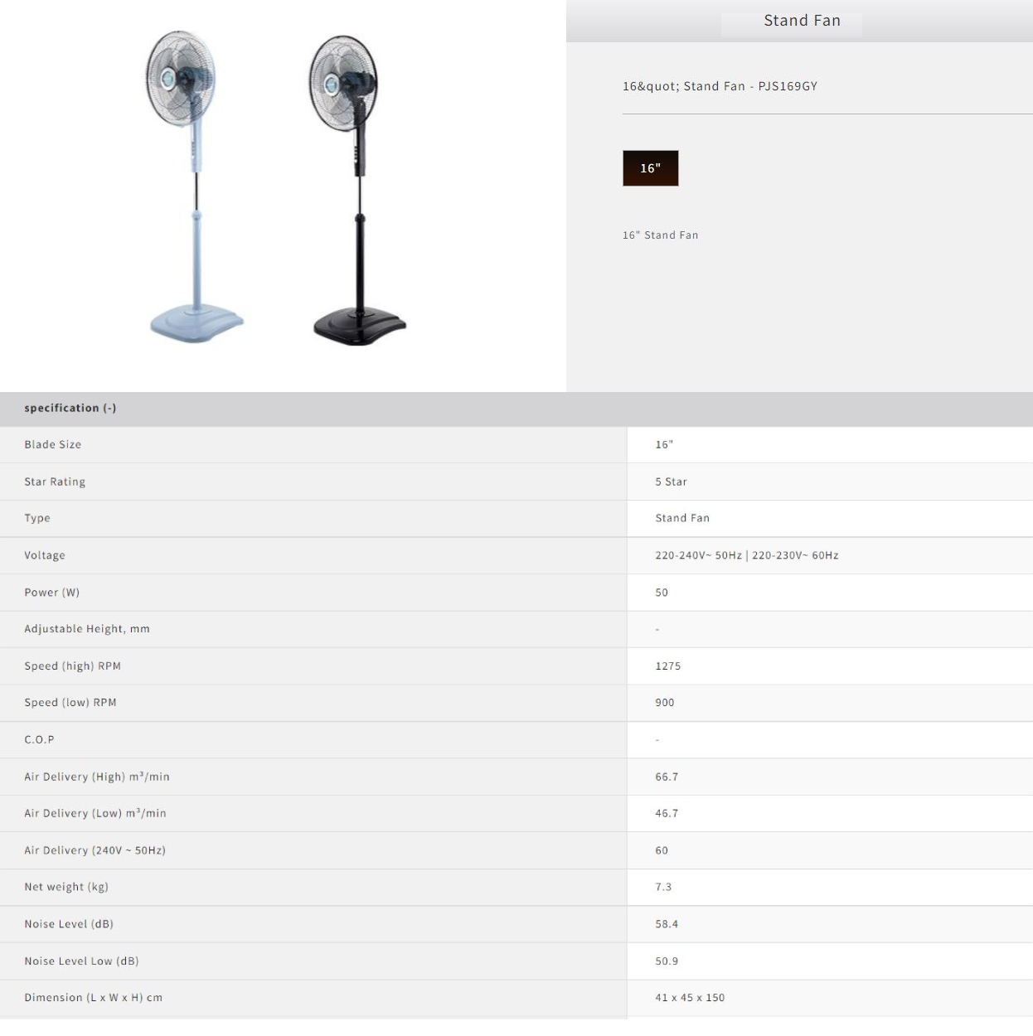Select the Type row label
This screenshot has width=1033, height=1036.
[37, 518]
